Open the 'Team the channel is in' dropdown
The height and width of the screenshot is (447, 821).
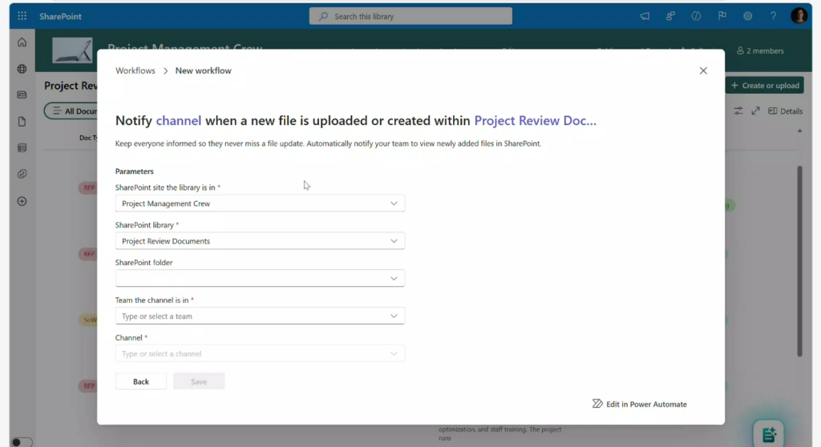[260, 316]
